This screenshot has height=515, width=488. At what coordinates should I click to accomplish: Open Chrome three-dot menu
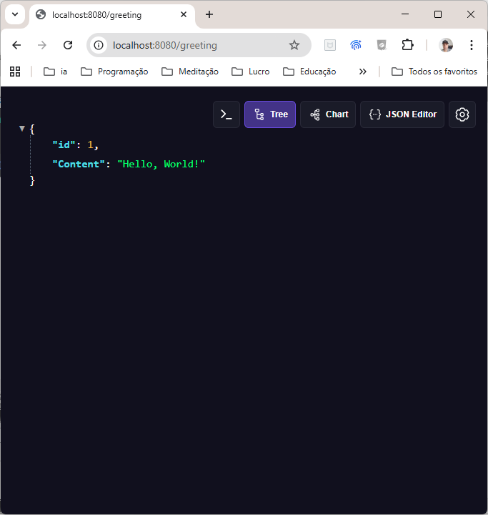(x=472, y=45)
